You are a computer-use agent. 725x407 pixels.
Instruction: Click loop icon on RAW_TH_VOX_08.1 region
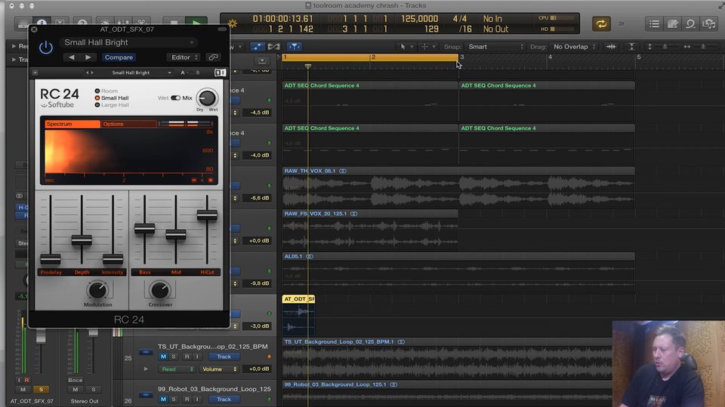343,171
